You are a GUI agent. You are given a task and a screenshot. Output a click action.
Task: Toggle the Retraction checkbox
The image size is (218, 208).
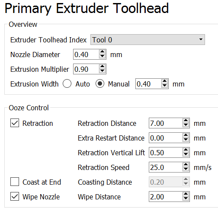(x=15, y=123)
